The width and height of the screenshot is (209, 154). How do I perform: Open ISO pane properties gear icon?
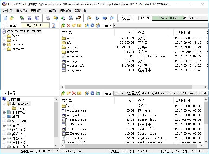tap(92, 25)
